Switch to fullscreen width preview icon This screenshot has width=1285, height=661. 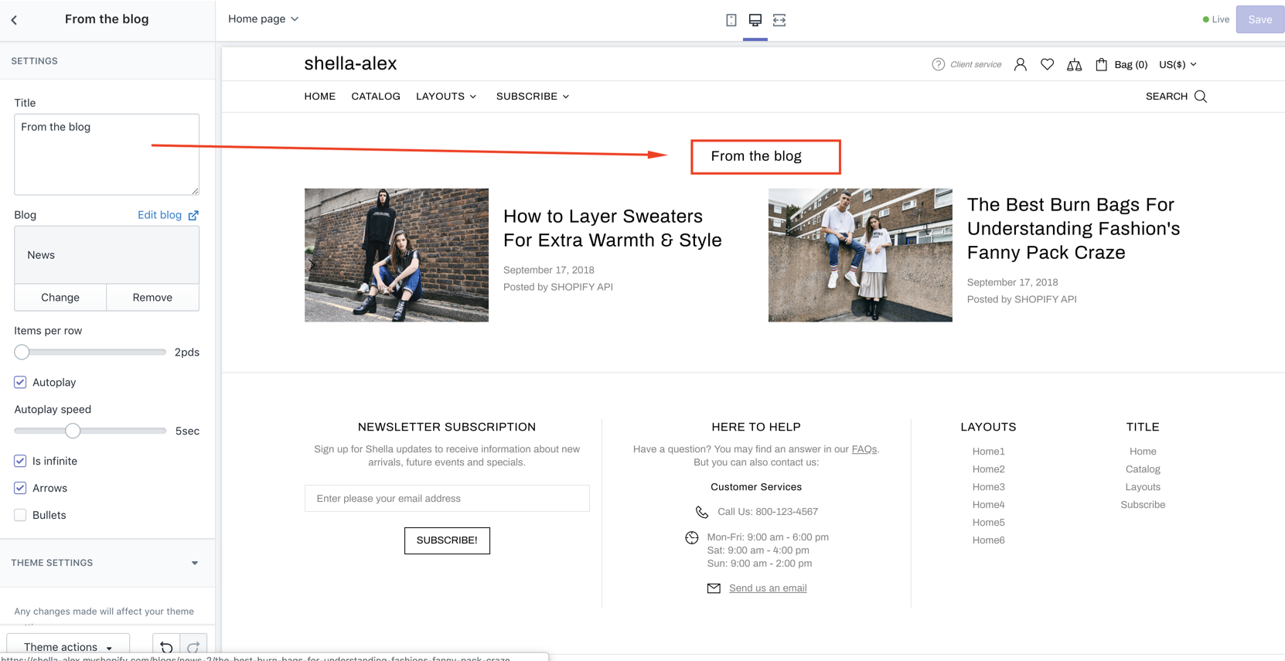click(x=779, y=20)
